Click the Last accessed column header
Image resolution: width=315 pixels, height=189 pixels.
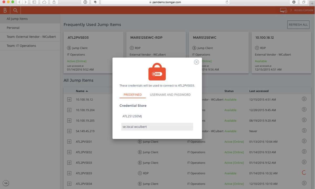click(259, 91)
